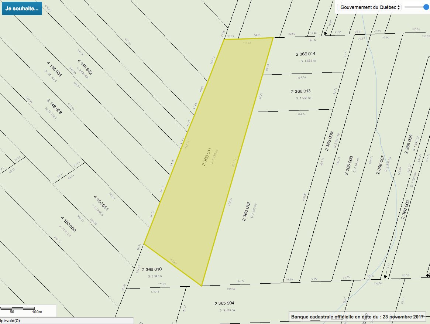Select lot 4 148 932 on the map
This screenshot has width=430, height=324.
(85, 67)
